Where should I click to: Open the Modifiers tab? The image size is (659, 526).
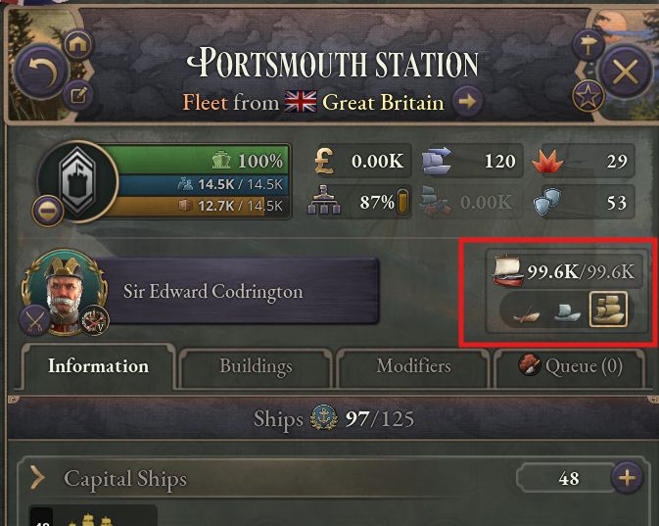pos(413,366)
